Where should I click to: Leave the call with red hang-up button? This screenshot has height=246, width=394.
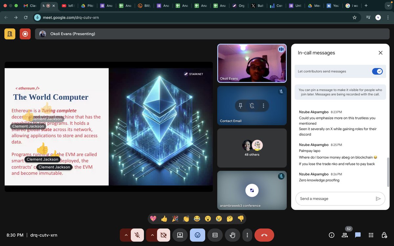pos(264,235)
